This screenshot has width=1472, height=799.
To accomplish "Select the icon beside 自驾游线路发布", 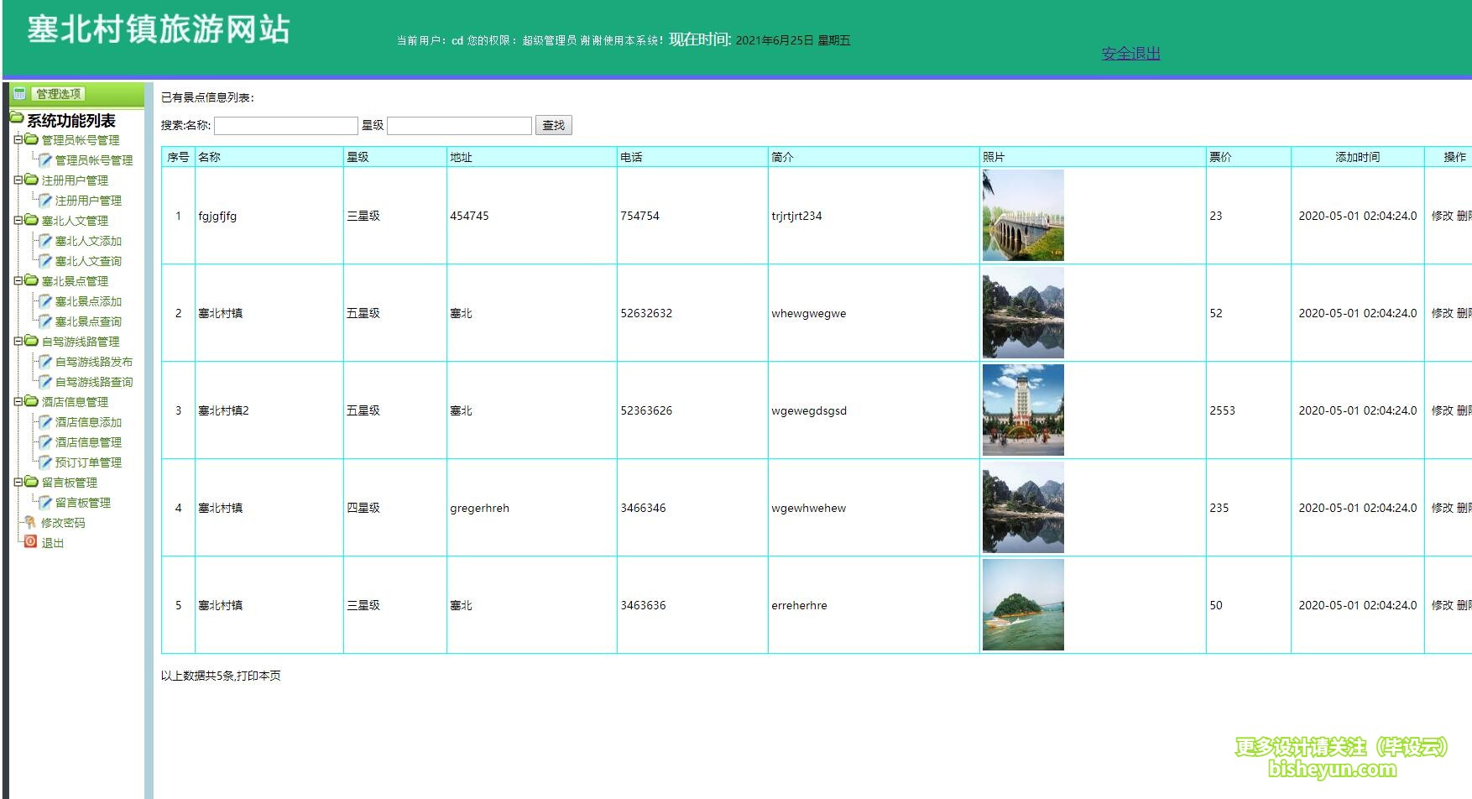I will (x=44, y=362).
